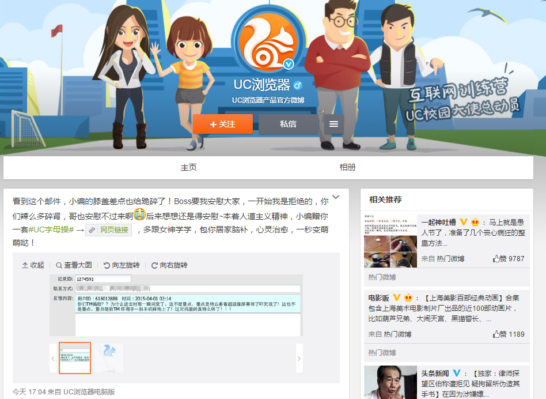Viewport: 546px width, 399px height.
Task: Click the previous thumbnail arrow
Action: click(x=53, y=358)
